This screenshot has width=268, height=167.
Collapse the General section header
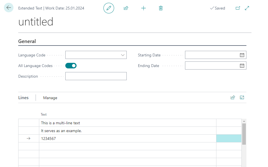pos(27,41)
